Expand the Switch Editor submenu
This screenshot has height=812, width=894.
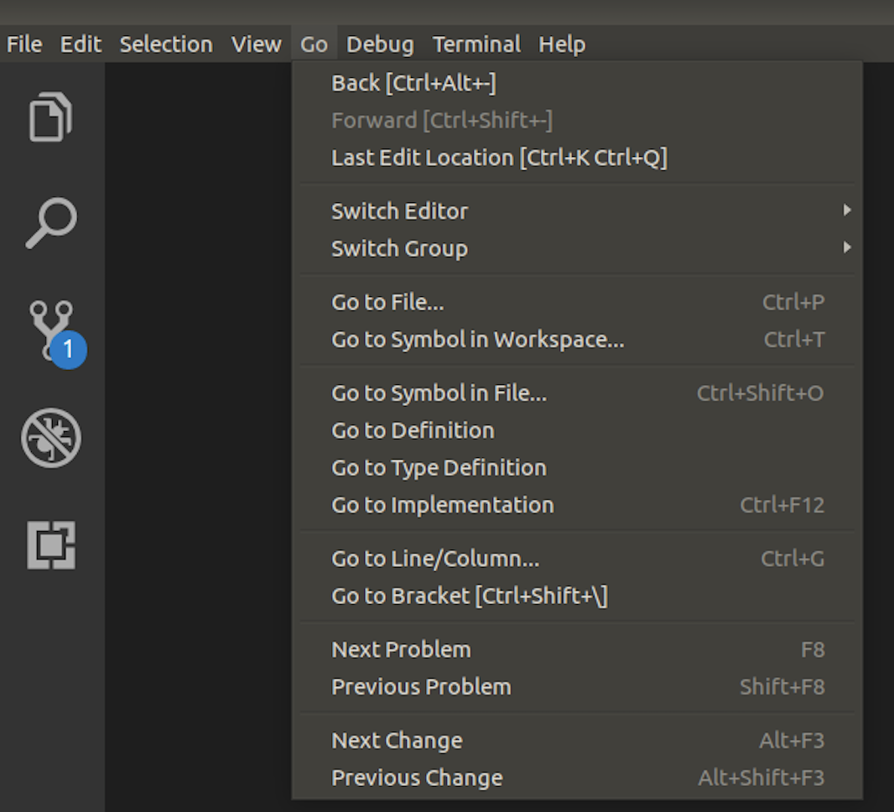click(400, 211)
